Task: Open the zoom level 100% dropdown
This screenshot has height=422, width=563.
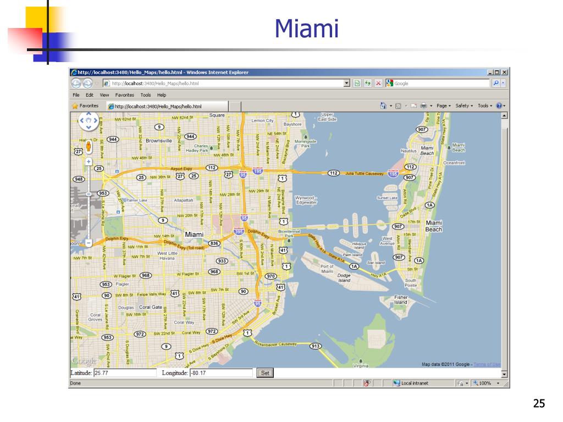Action: (x=498, y=383)
